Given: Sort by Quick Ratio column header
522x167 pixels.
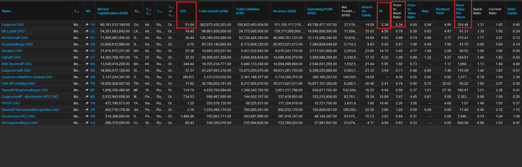Looking at the screenshot, I should click(477, 11).
